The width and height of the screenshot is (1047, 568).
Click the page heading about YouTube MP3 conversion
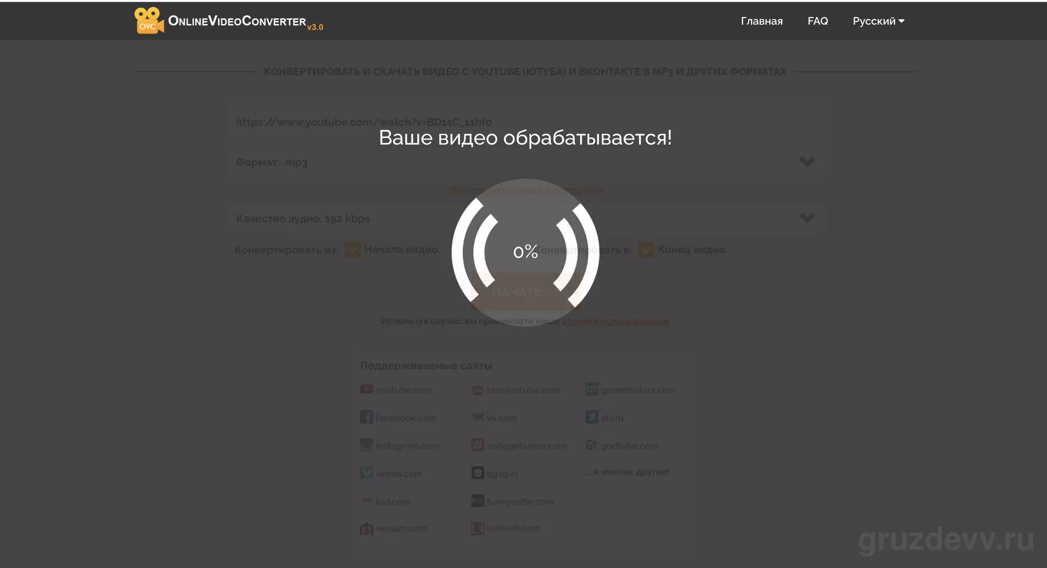tap(525, 71)
